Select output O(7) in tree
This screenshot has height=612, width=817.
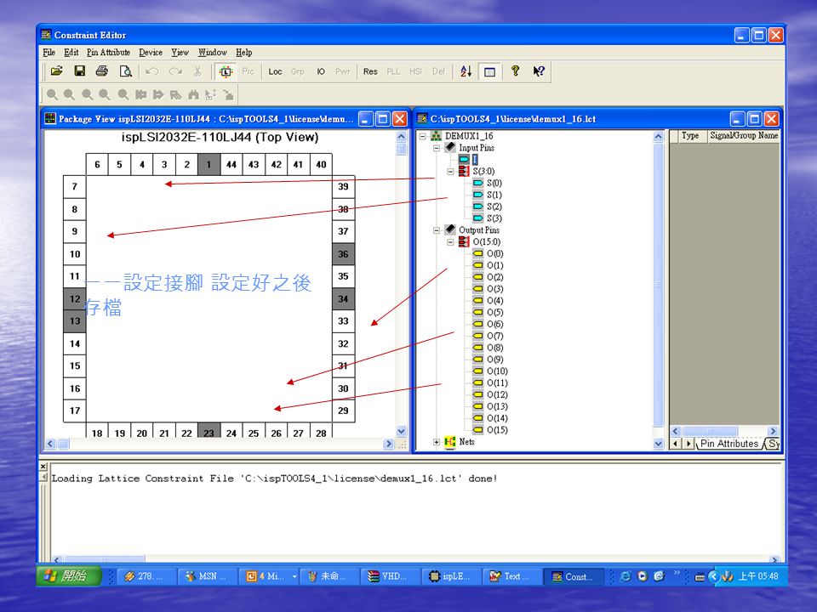point(495,337)
